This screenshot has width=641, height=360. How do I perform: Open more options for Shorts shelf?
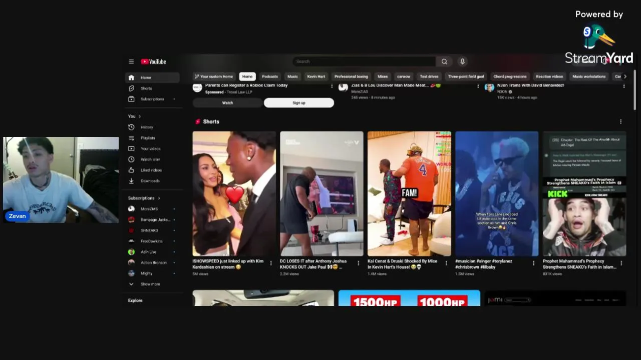620,121
